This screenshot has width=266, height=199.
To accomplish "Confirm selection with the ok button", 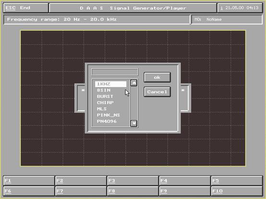I will pos(157,77).
